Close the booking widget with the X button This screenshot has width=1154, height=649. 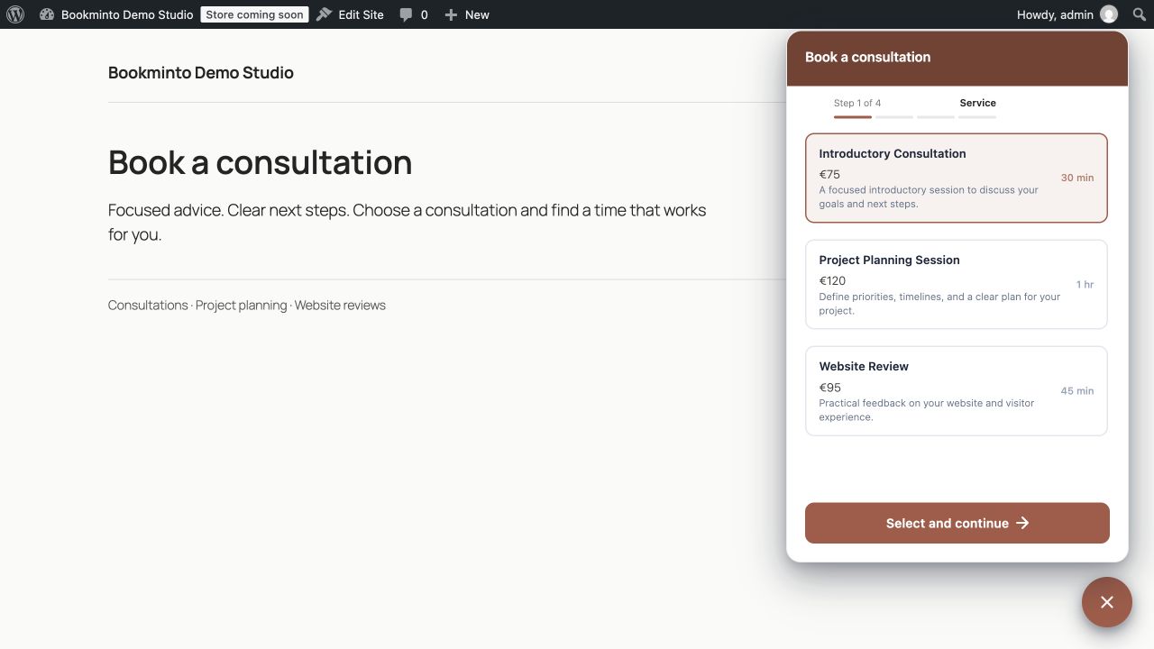[x=1107, y=602]
